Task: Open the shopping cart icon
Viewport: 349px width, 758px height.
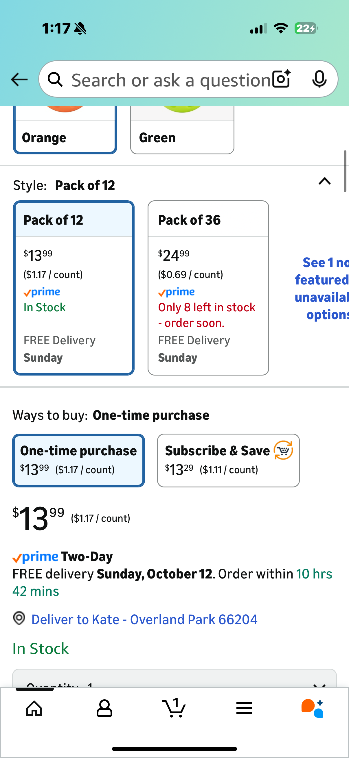Action: (x=174, y=708)
